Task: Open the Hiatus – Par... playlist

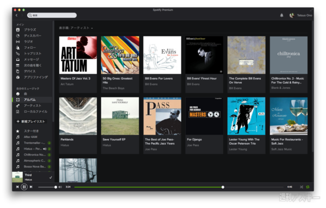Action: coord(32,149)
